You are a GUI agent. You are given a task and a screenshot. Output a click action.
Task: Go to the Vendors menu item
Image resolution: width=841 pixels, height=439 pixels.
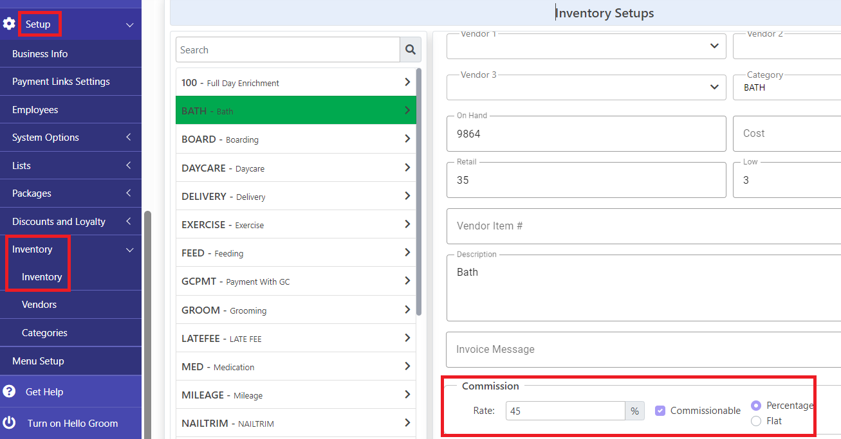click(x=39, y=305)
